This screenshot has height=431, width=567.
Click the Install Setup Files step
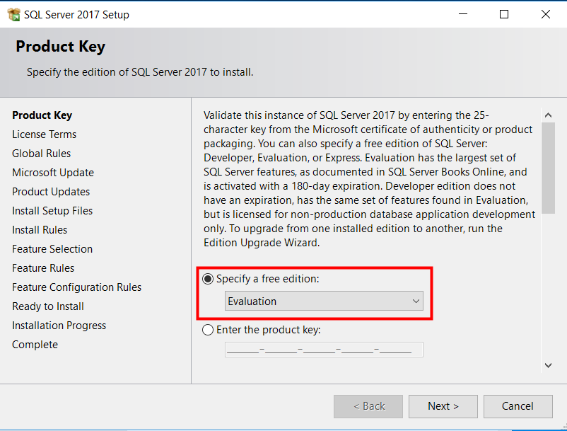[x=52, y=211]
